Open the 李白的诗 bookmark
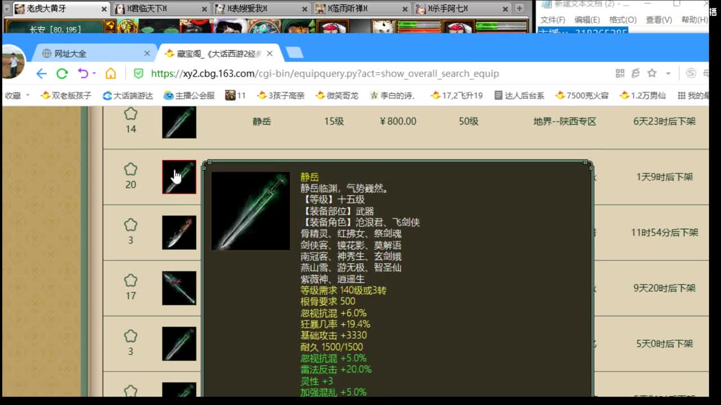 click(x=393, y=96)
